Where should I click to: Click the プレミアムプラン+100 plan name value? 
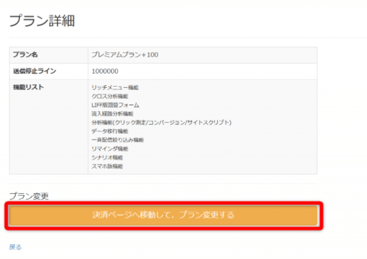[x=124, y=55]
